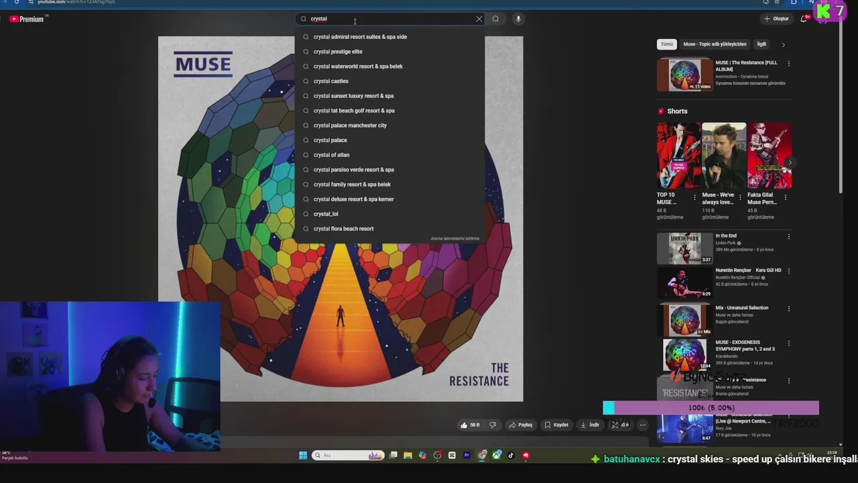Image resolution: width=858 pixels, height=483 pixels.
Task: Choose 'crystal deluxe resort & spa kemer' suggestion
Action: [389, 199]
